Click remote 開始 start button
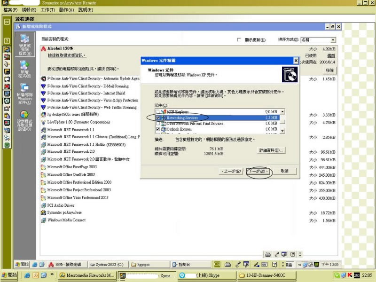376x282 pixels. pos(22,264)
